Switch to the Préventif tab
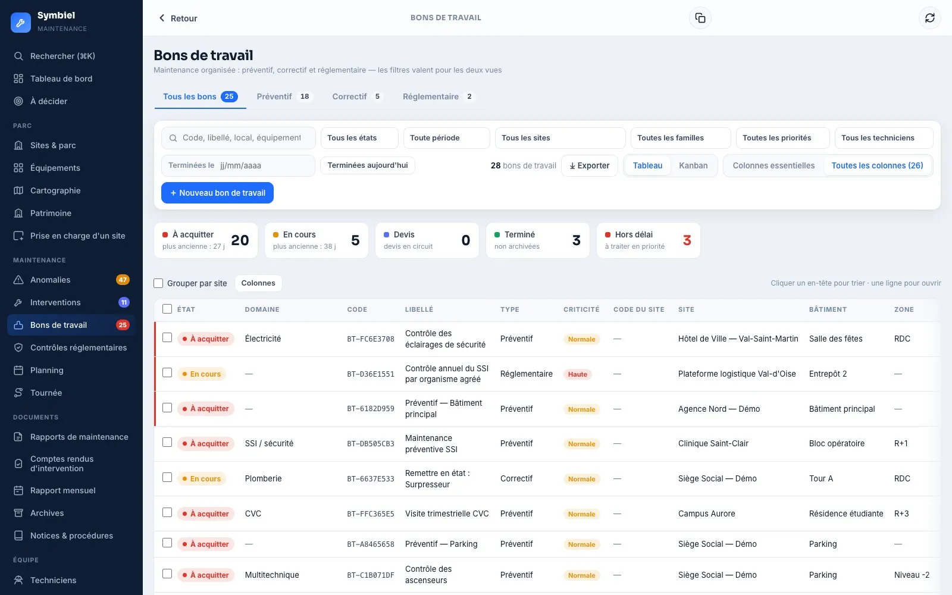The image size is (952, 595). pos(284,96)
